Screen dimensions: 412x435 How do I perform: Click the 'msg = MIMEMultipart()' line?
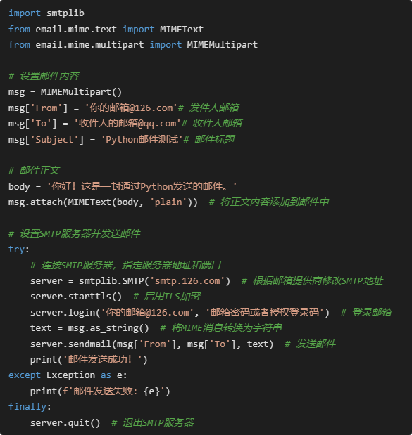tap(65, 92)
